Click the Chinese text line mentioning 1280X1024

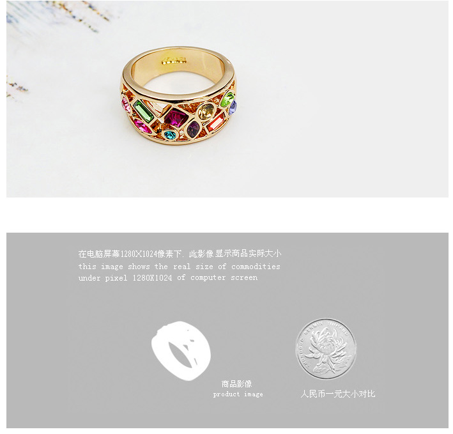180,254
